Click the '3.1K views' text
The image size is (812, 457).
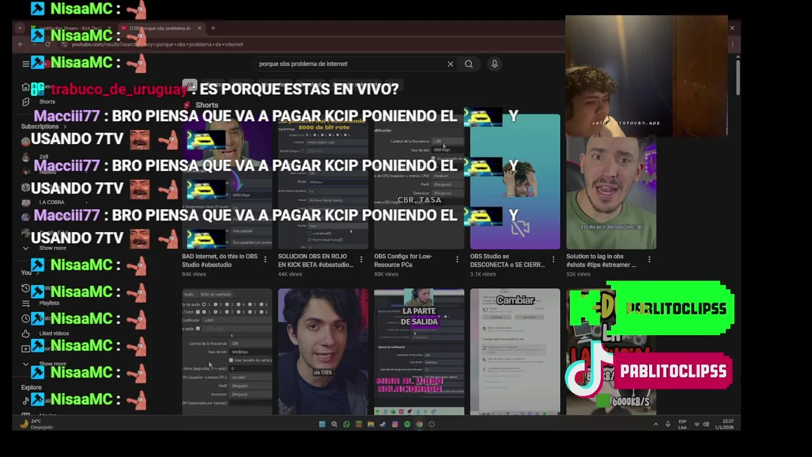tap(483, 274)
